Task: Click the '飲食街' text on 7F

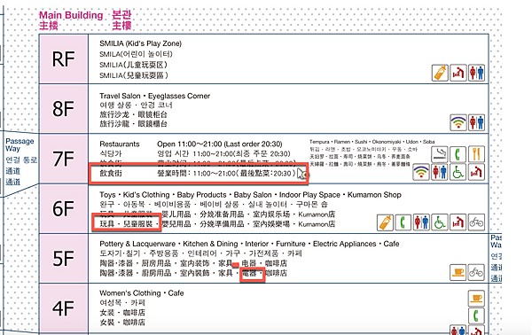Action: 111,174
